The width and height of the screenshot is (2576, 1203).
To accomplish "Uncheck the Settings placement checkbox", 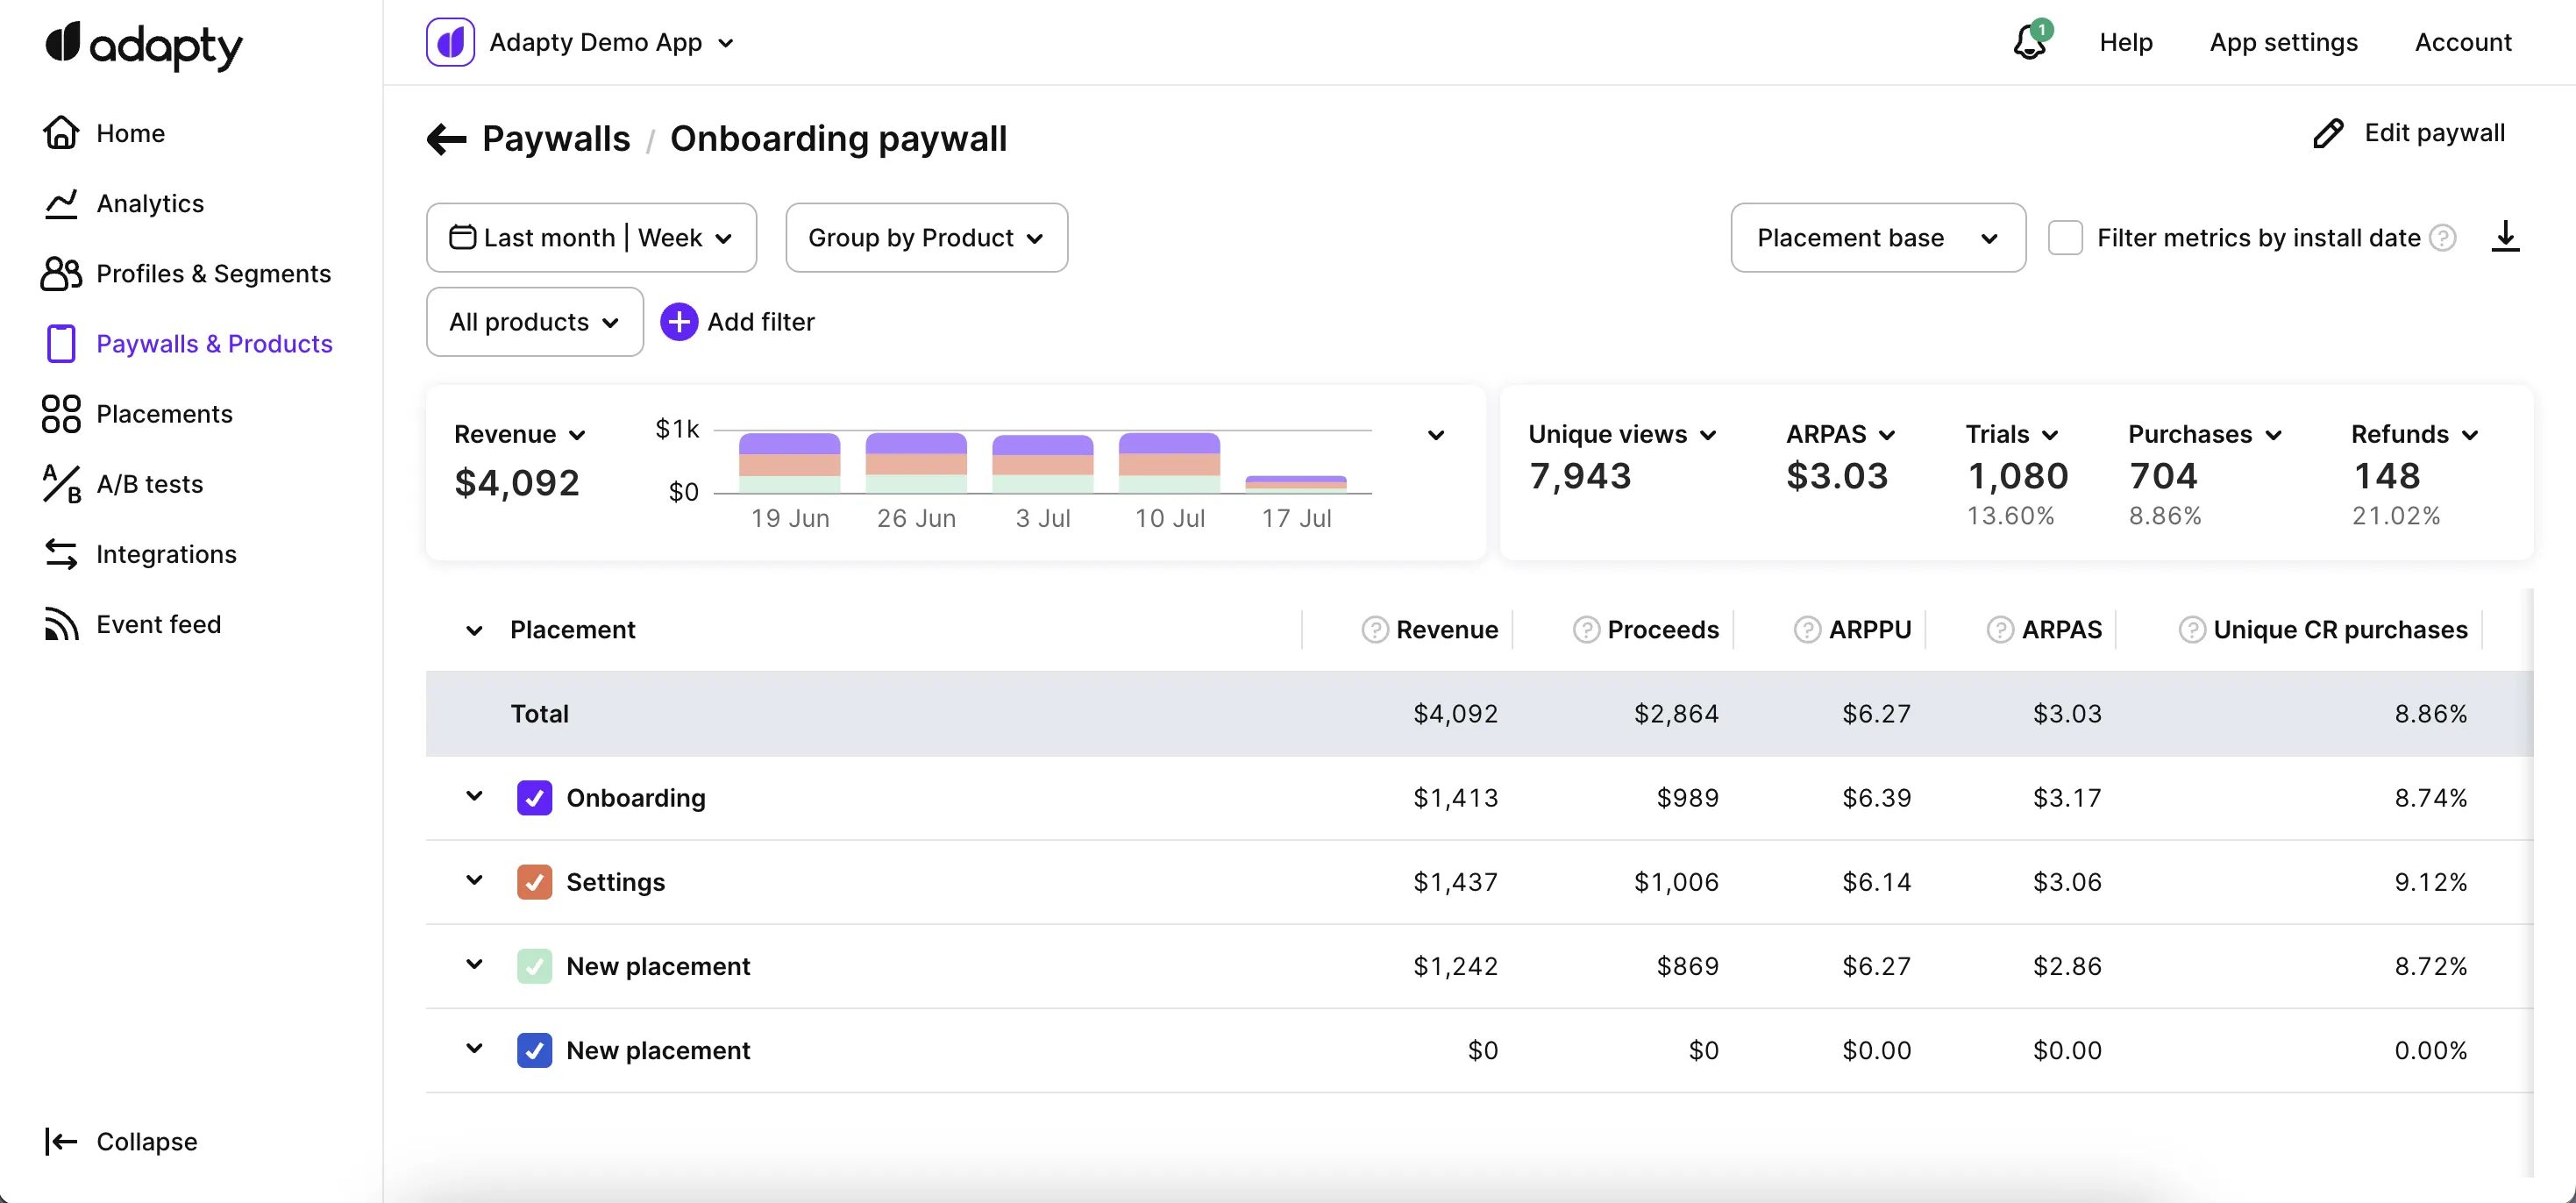I will coord(534,882).
